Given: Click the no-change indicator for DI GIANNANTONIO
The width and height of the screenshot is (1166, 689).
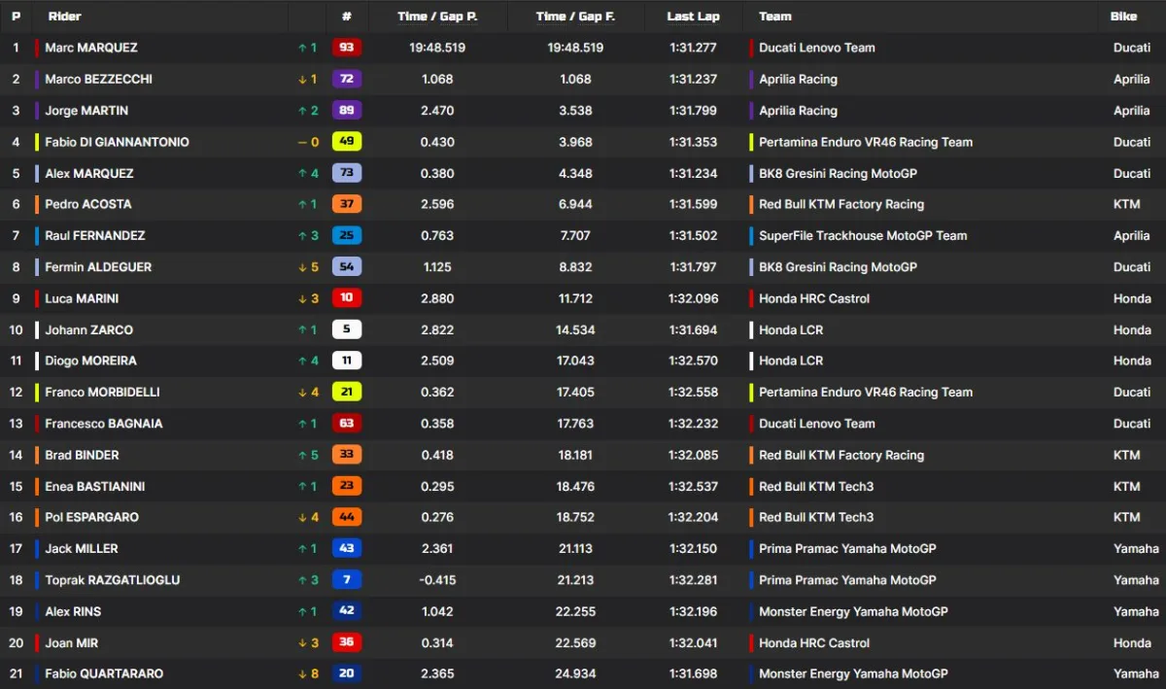Looking at the screenshot, I should tap(308, 142).
